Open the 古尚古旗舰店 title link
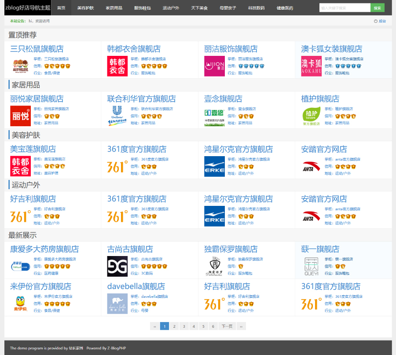 [130, 249]
